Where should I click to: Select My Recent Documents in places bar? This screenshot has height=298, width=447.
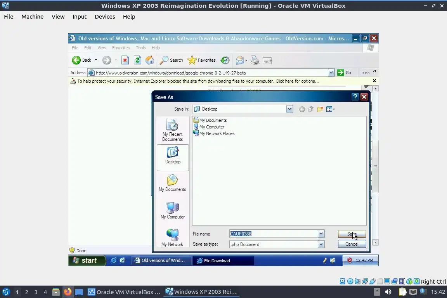click(x=172, y=130)
